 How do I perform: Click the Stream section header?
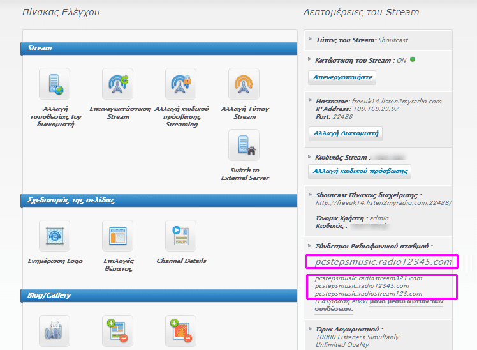(159, 48)
